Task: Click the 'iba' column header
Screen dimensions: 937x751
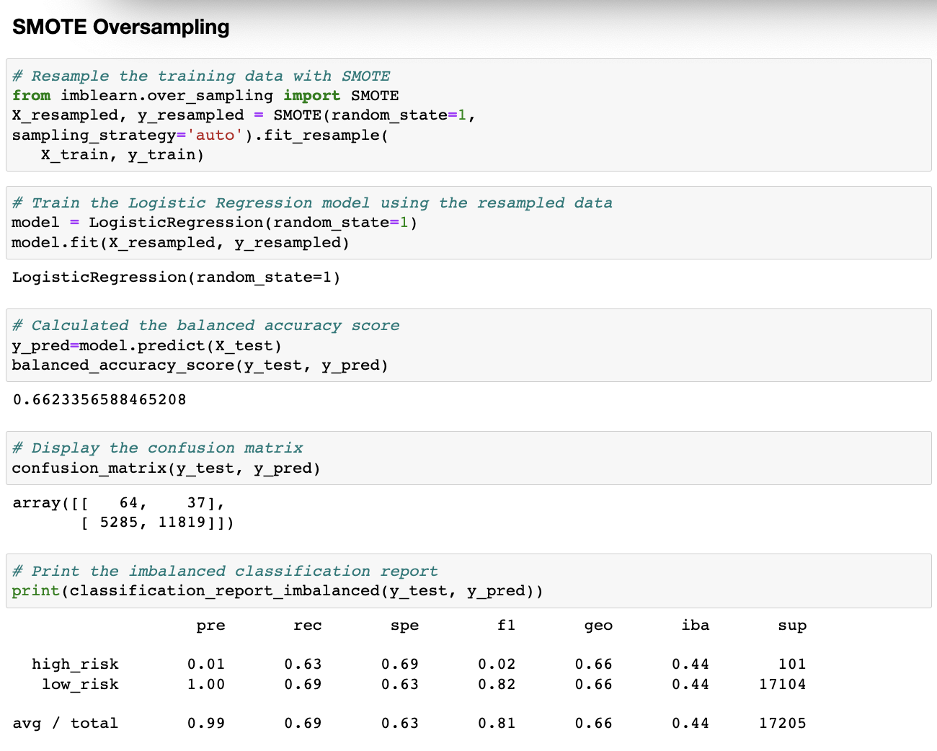Action: tap(696, 626)
